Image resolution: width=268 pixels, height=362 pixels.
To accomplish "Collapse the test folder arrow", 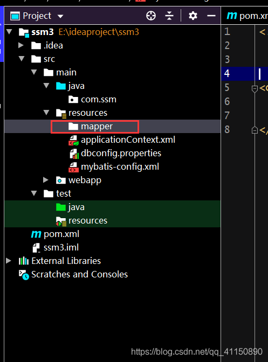I will (34, 193).
